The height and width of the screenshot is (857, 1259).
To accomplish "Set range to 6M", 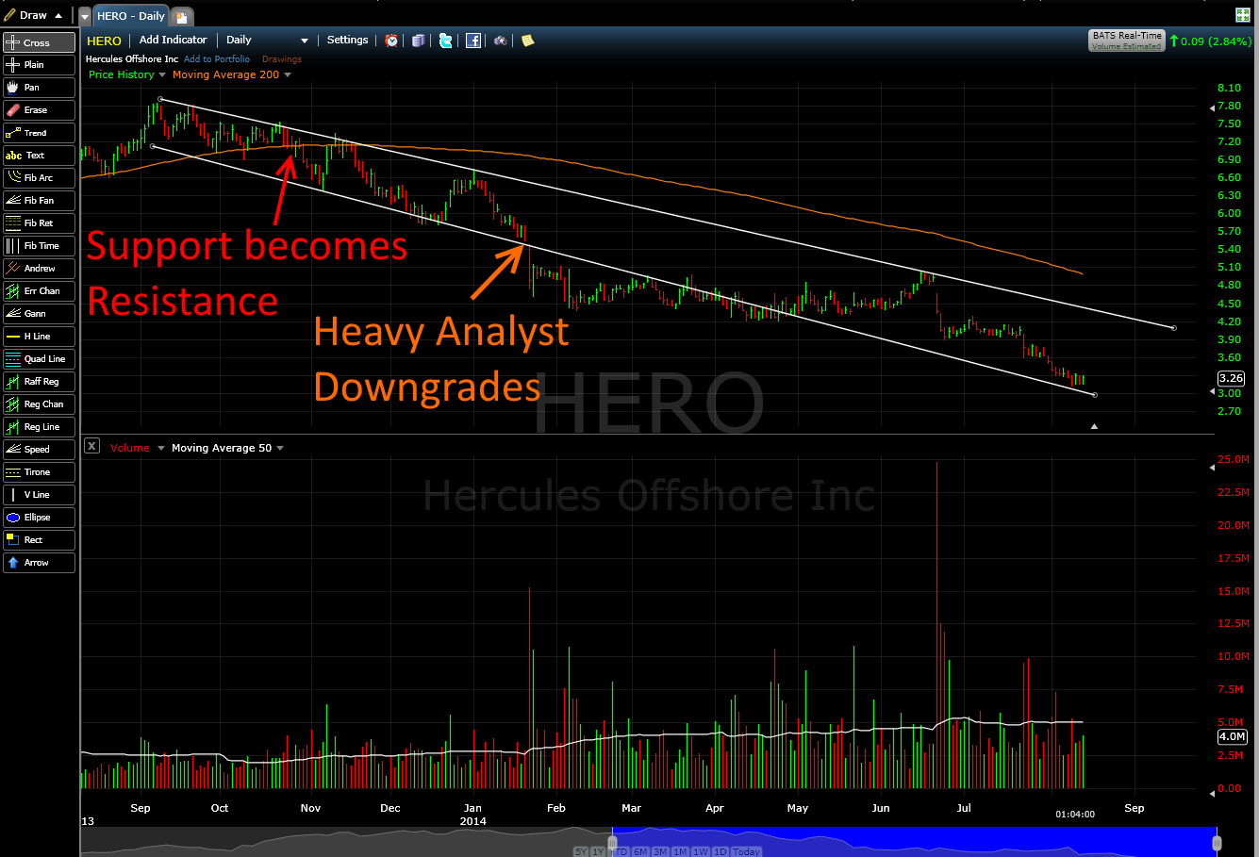I will [640, 851].
